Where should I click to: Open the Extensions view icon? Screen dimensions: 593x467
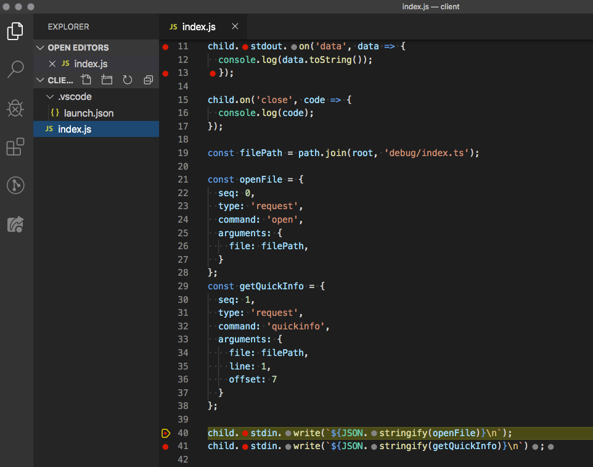pyautogui.click(x=15, y=147)
